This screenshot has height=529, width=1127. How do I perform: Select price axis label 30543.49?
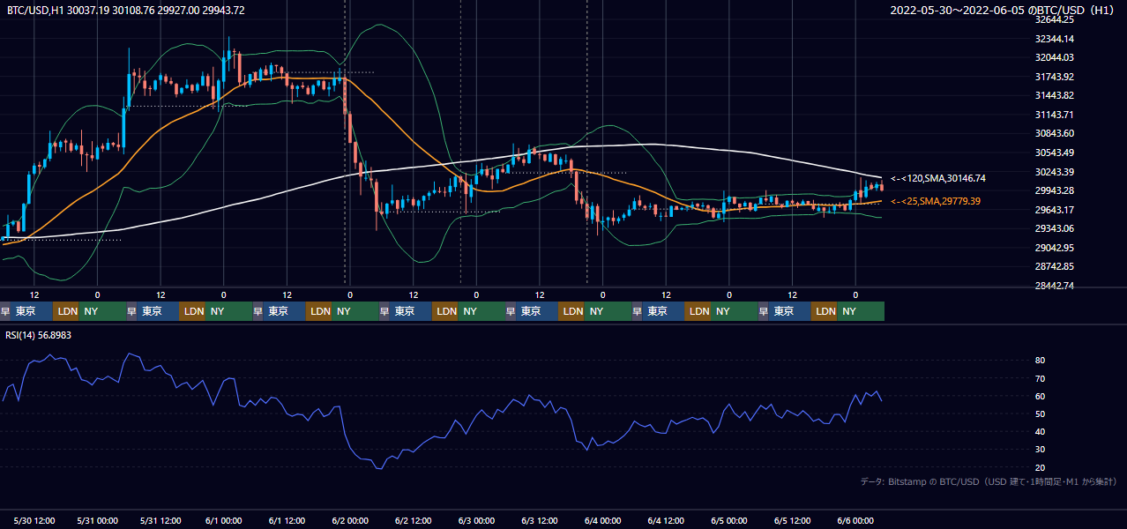point(1054,153)
